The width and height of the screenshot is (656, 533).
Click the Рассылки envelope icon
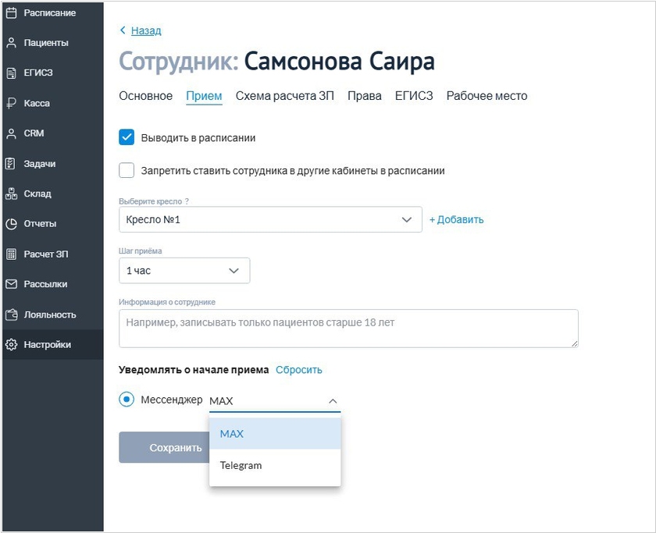click(11, 284)
